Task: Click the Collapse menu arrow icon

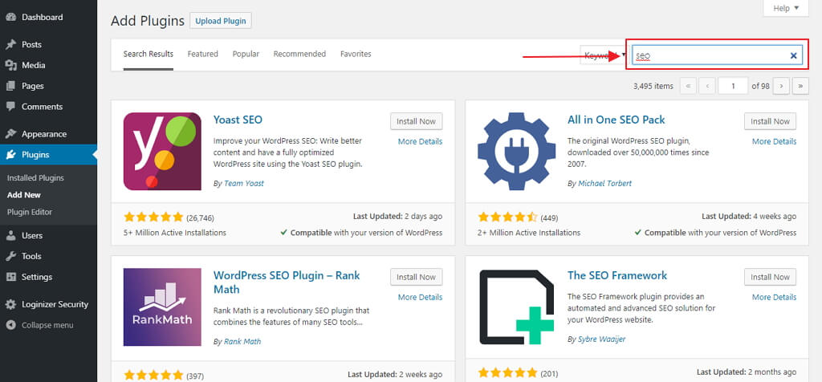Action: click(10, 325)
